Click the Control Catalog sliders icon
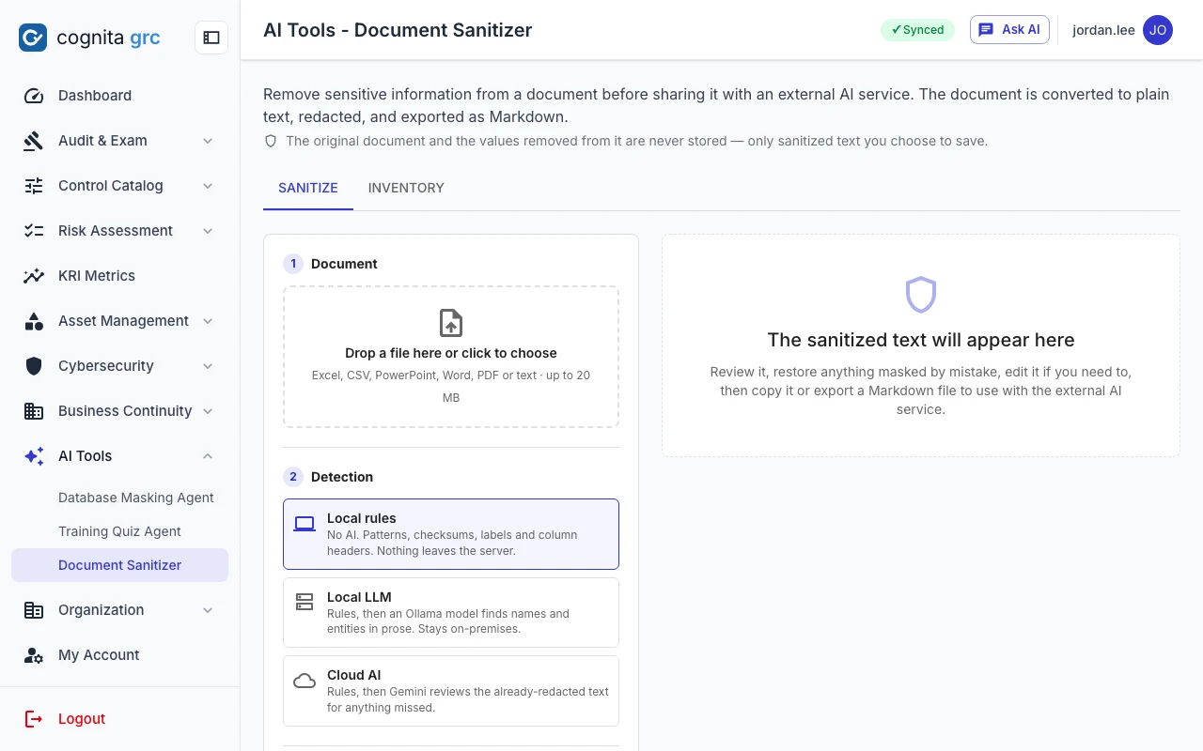The image size is (1203, 751). [34, 186]
